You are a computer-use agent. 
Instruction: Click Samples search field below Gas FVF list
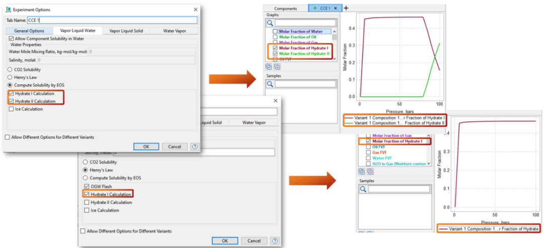pos(398,189)
